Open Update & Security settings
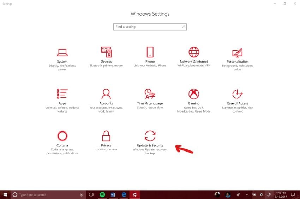The width and height of the screenshot is (300, 199). (150, 143)
